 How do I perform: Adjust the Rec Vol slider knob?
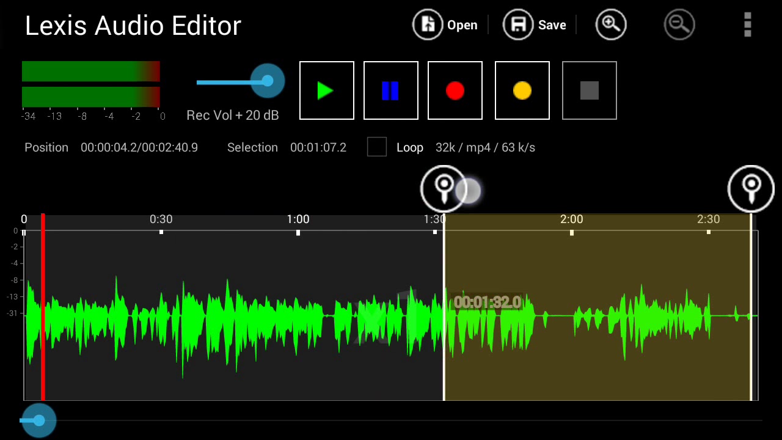tap(268, 81)
